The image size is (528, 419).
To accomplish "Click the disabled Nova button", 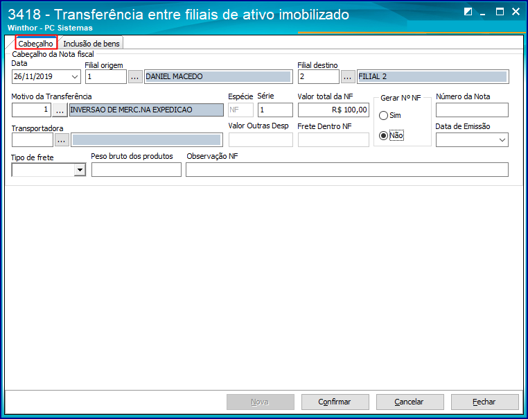I will (261, 402).
